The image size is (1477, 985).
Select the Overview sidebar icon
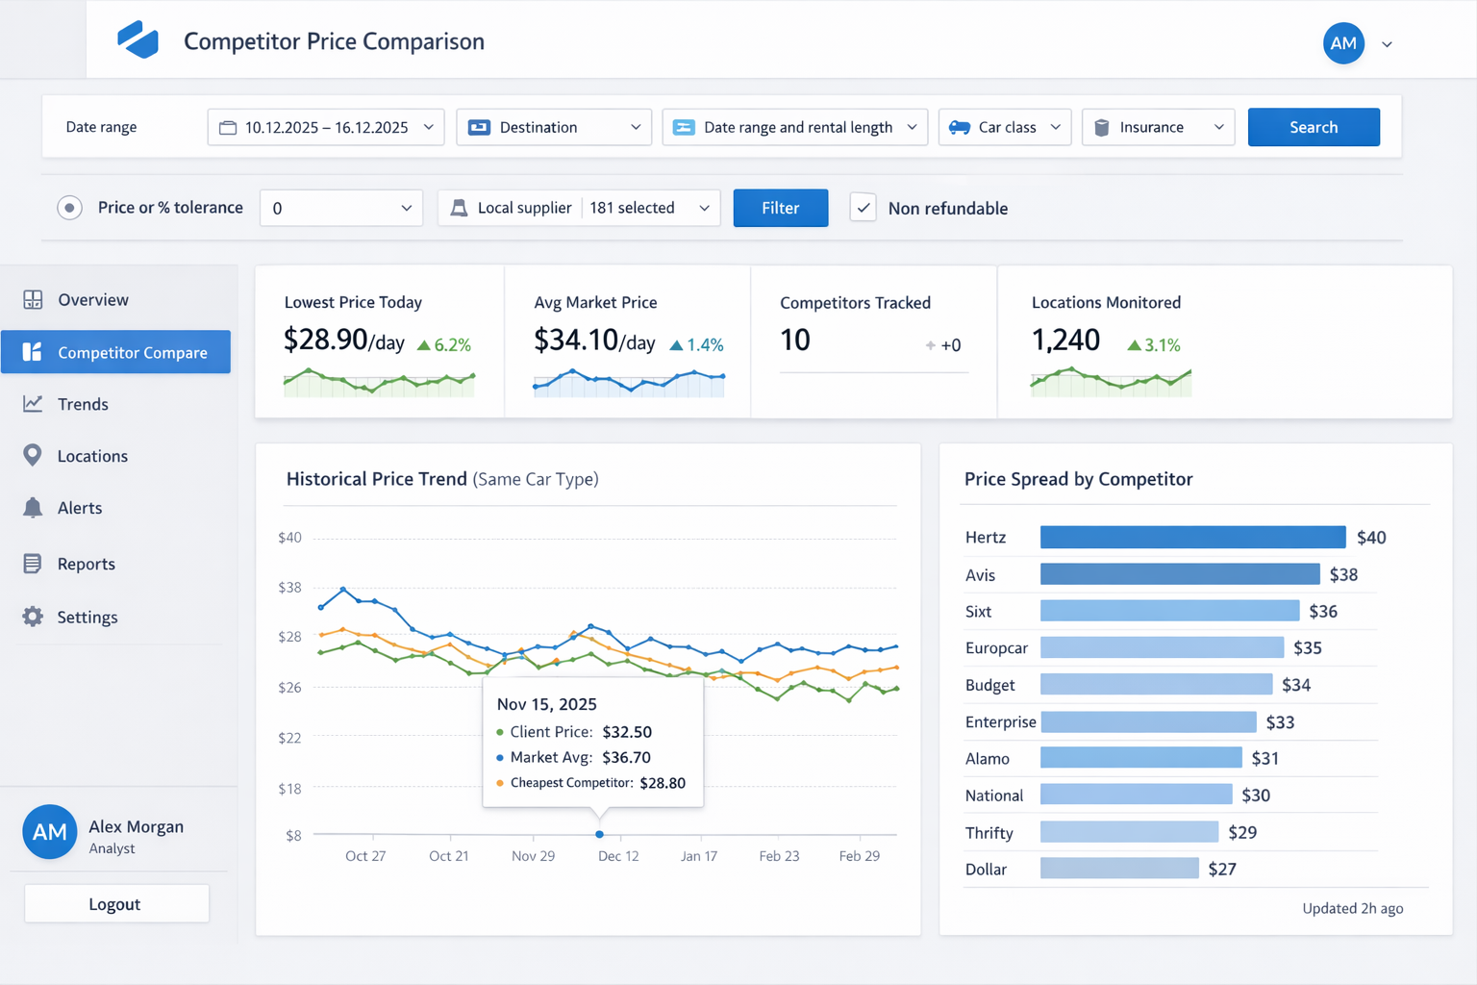coord(33,299)
